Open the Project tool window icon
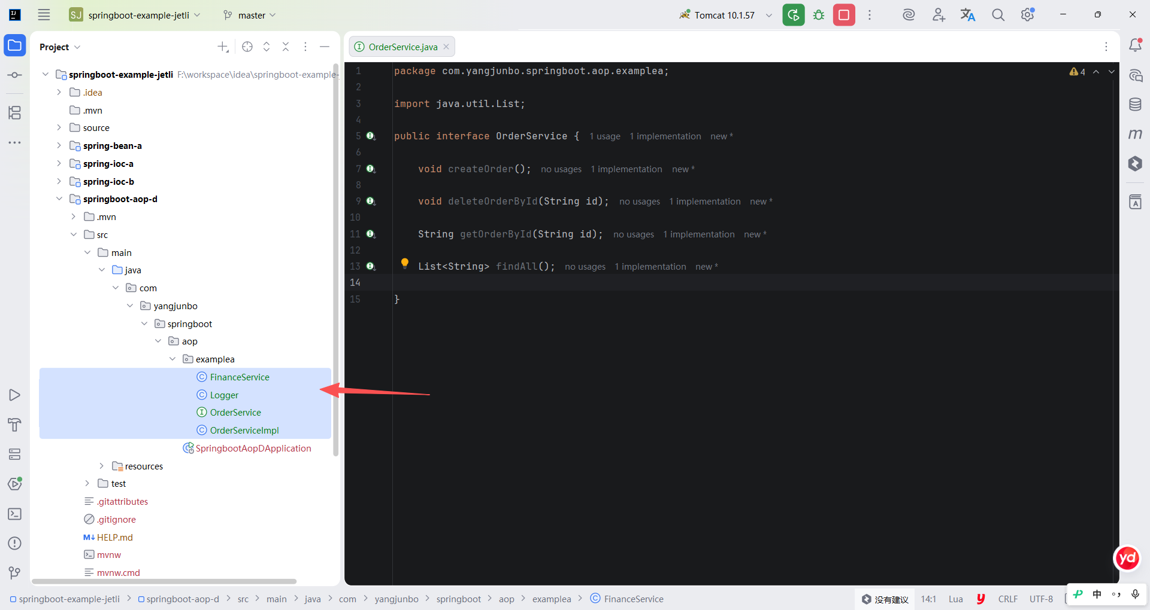The image size is (1150, 610). [x=15, y=46]
